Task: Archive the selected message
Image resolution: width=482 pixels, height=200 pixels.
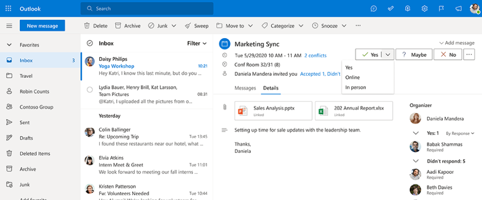Action: coord(128,26)
